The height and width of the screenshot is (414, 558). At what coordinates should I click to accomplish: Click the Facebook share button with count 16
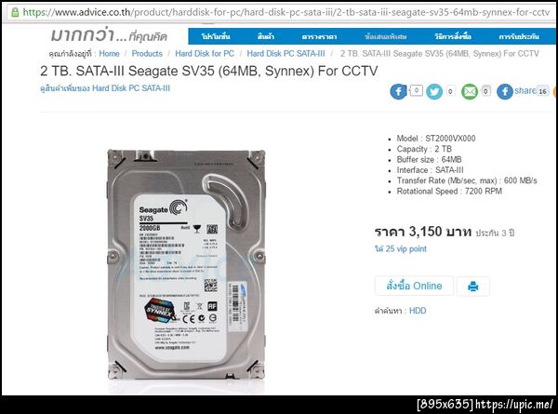[523, 91]
